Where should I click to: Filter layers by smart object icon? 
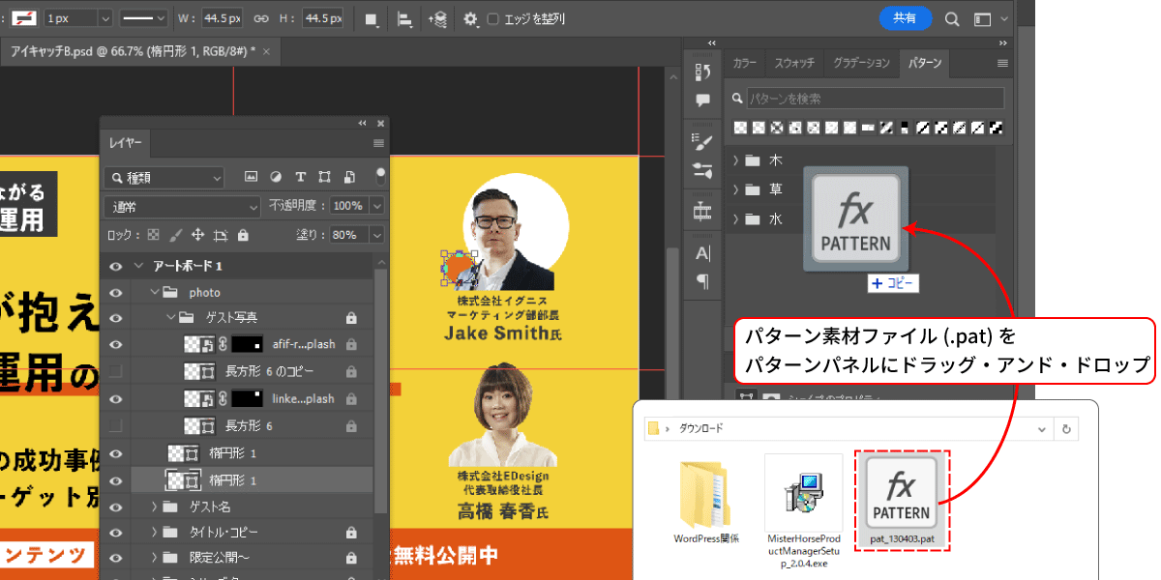348,177
